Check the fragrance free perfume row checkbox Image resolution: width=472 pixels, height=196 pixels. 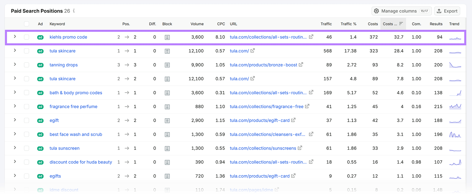click(27, 106)
